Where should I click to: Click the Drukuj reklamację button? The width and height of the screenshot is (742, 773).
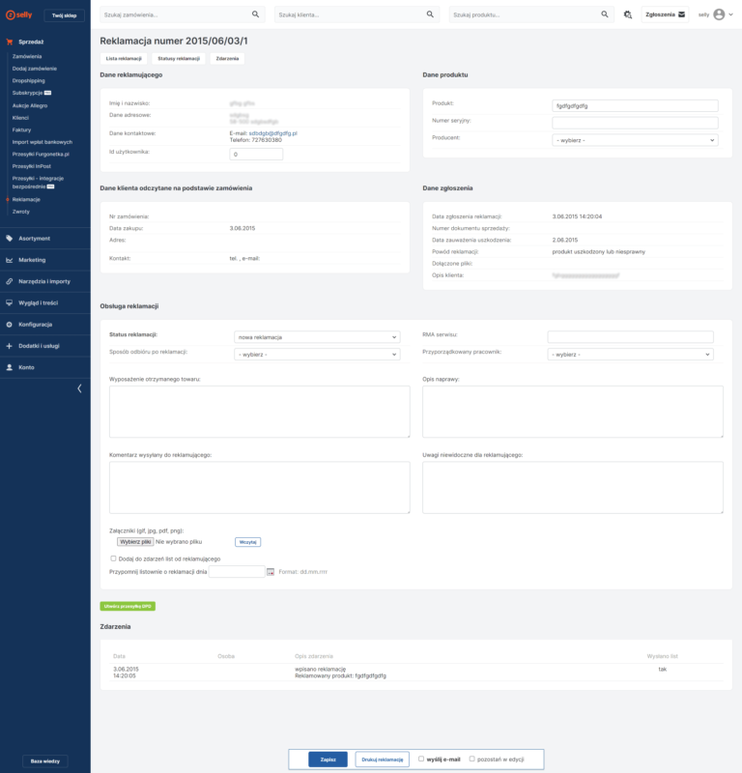point(382,759)
